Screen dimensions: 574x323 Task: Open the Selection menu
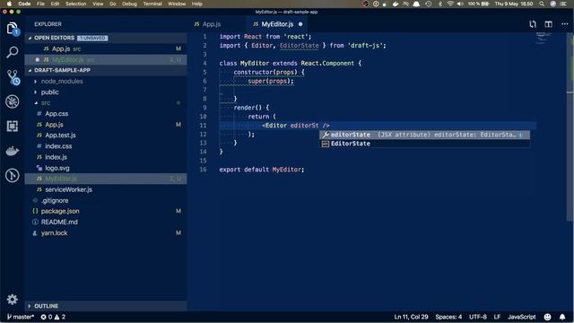pos(75,4)
